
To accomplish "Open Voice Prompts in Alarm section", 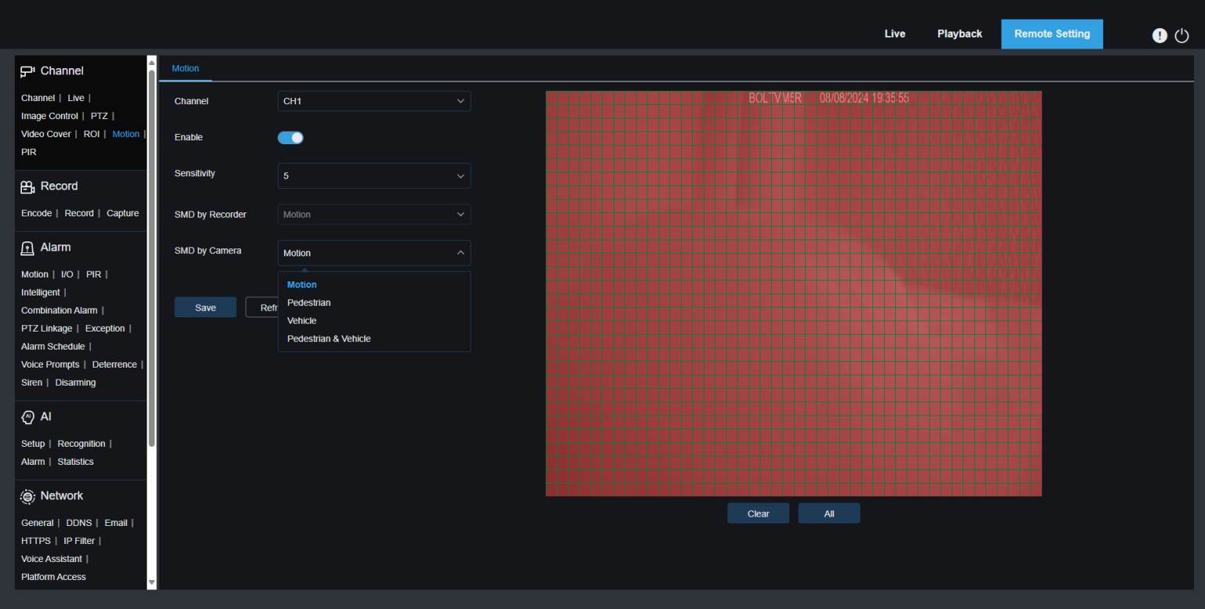I will click(50, 365).
